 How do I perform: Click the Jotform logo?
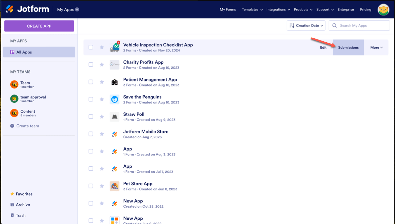[x=27, y=9]
